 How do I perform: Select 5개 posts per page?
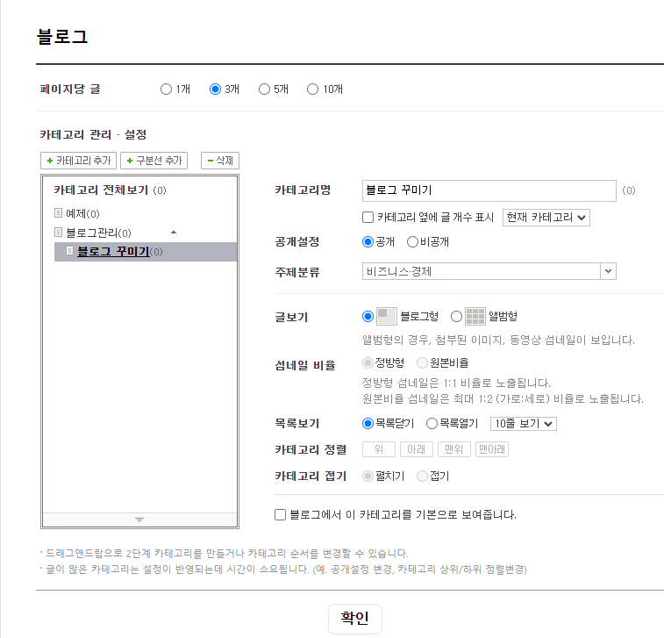click(x=264, y=89)
